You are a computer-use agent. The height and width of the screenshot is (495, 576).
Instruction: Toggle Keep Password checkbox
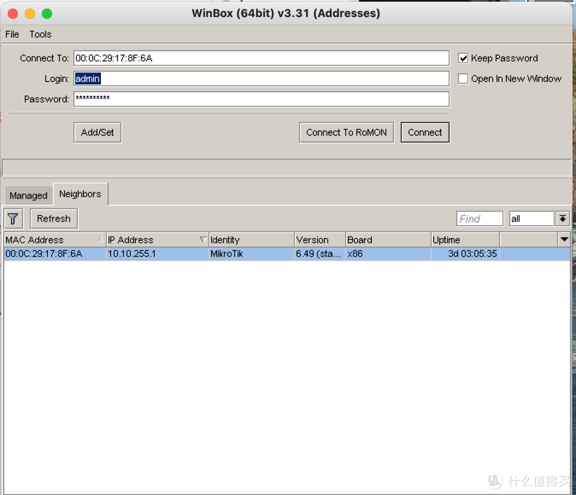[x=463, y=58]
